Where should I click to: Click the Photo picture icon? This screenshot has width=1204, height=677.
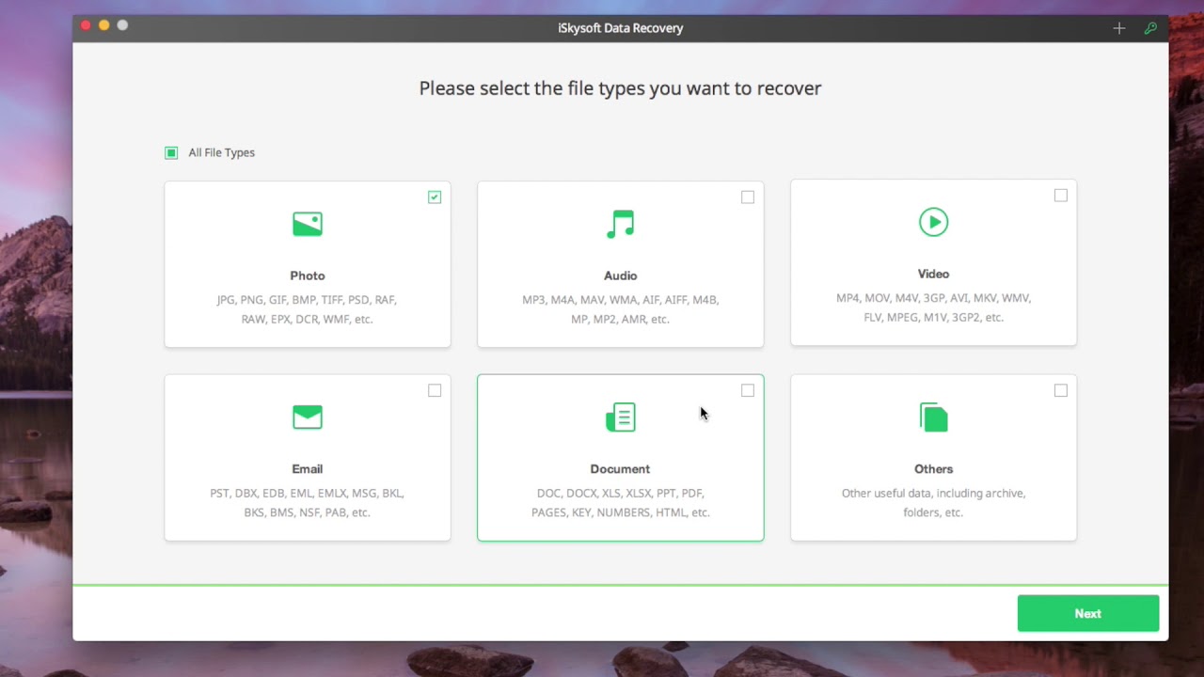pos(308,224)
